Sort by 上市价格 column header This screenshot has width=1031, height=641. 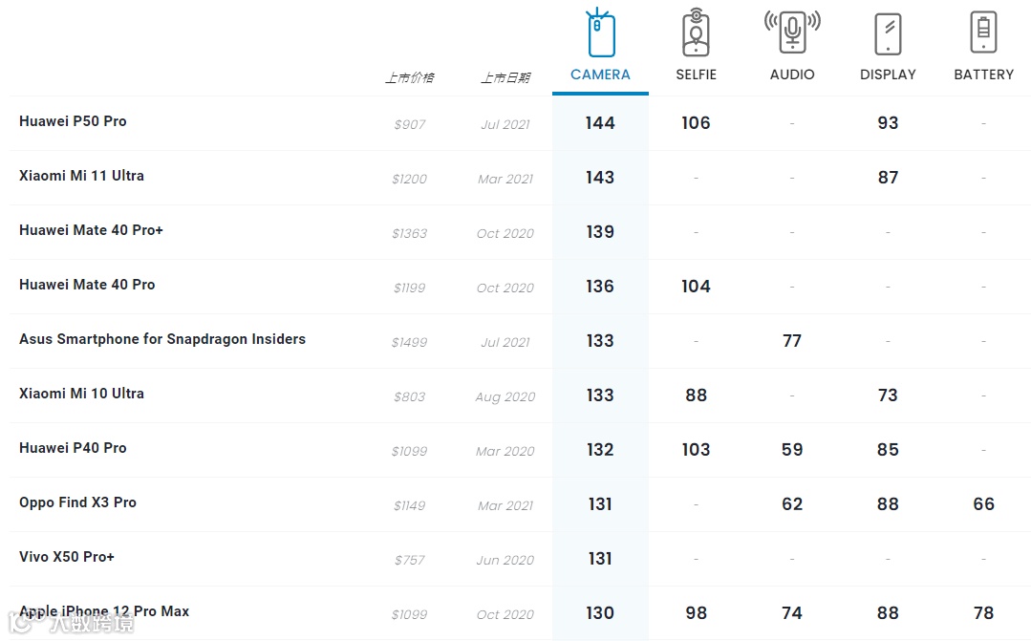(x=410, y=78)
